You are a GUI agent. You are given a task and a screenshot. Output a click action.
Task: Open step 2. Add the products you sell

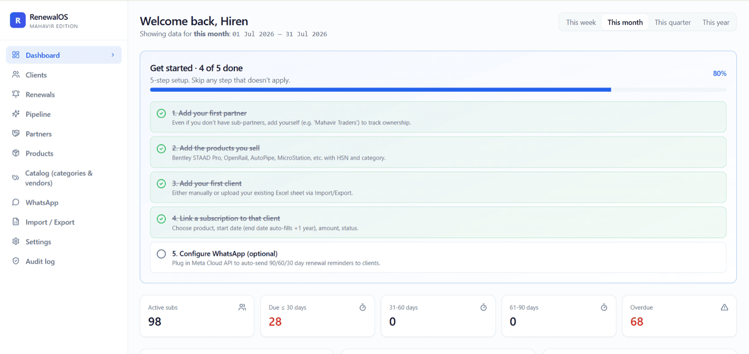[x=438, y=152]
